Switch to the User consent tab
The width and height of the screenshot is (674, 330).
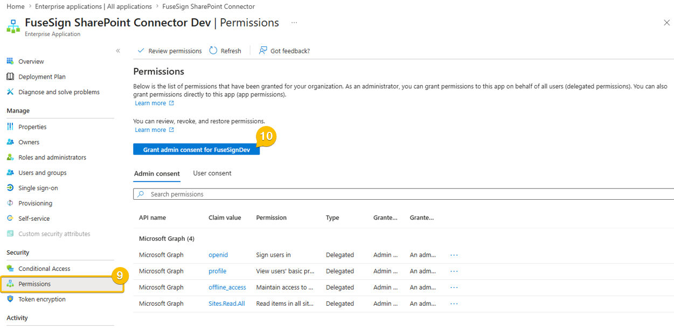[x=212, y=173]
